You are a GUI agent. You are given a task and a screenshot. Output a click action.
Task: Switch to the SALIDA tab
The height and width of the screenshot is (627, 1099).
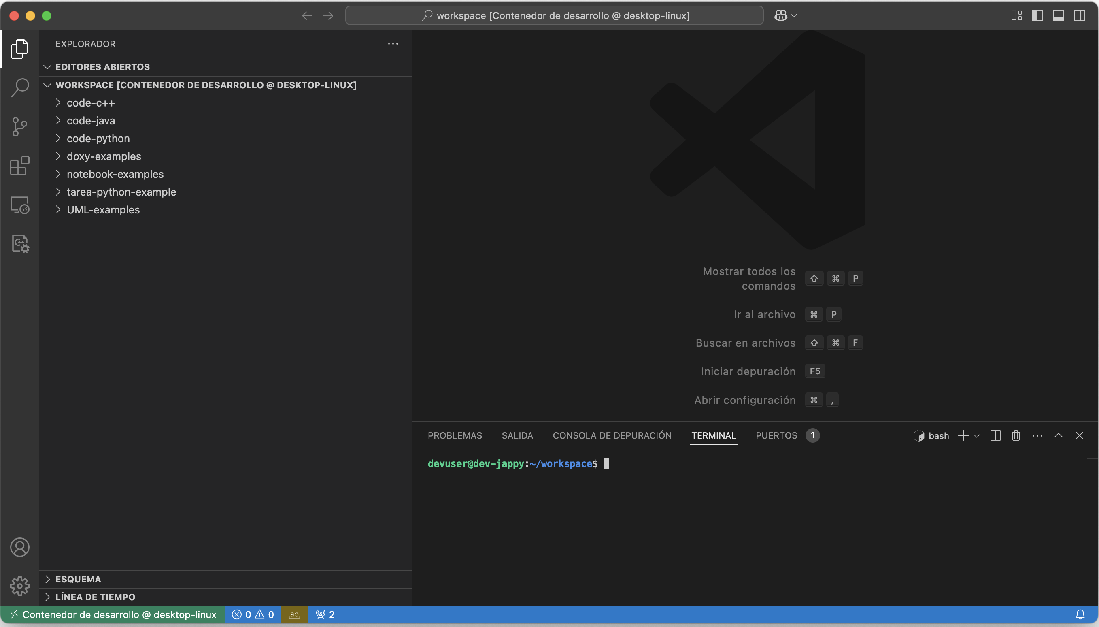click(x=517, y=435)
